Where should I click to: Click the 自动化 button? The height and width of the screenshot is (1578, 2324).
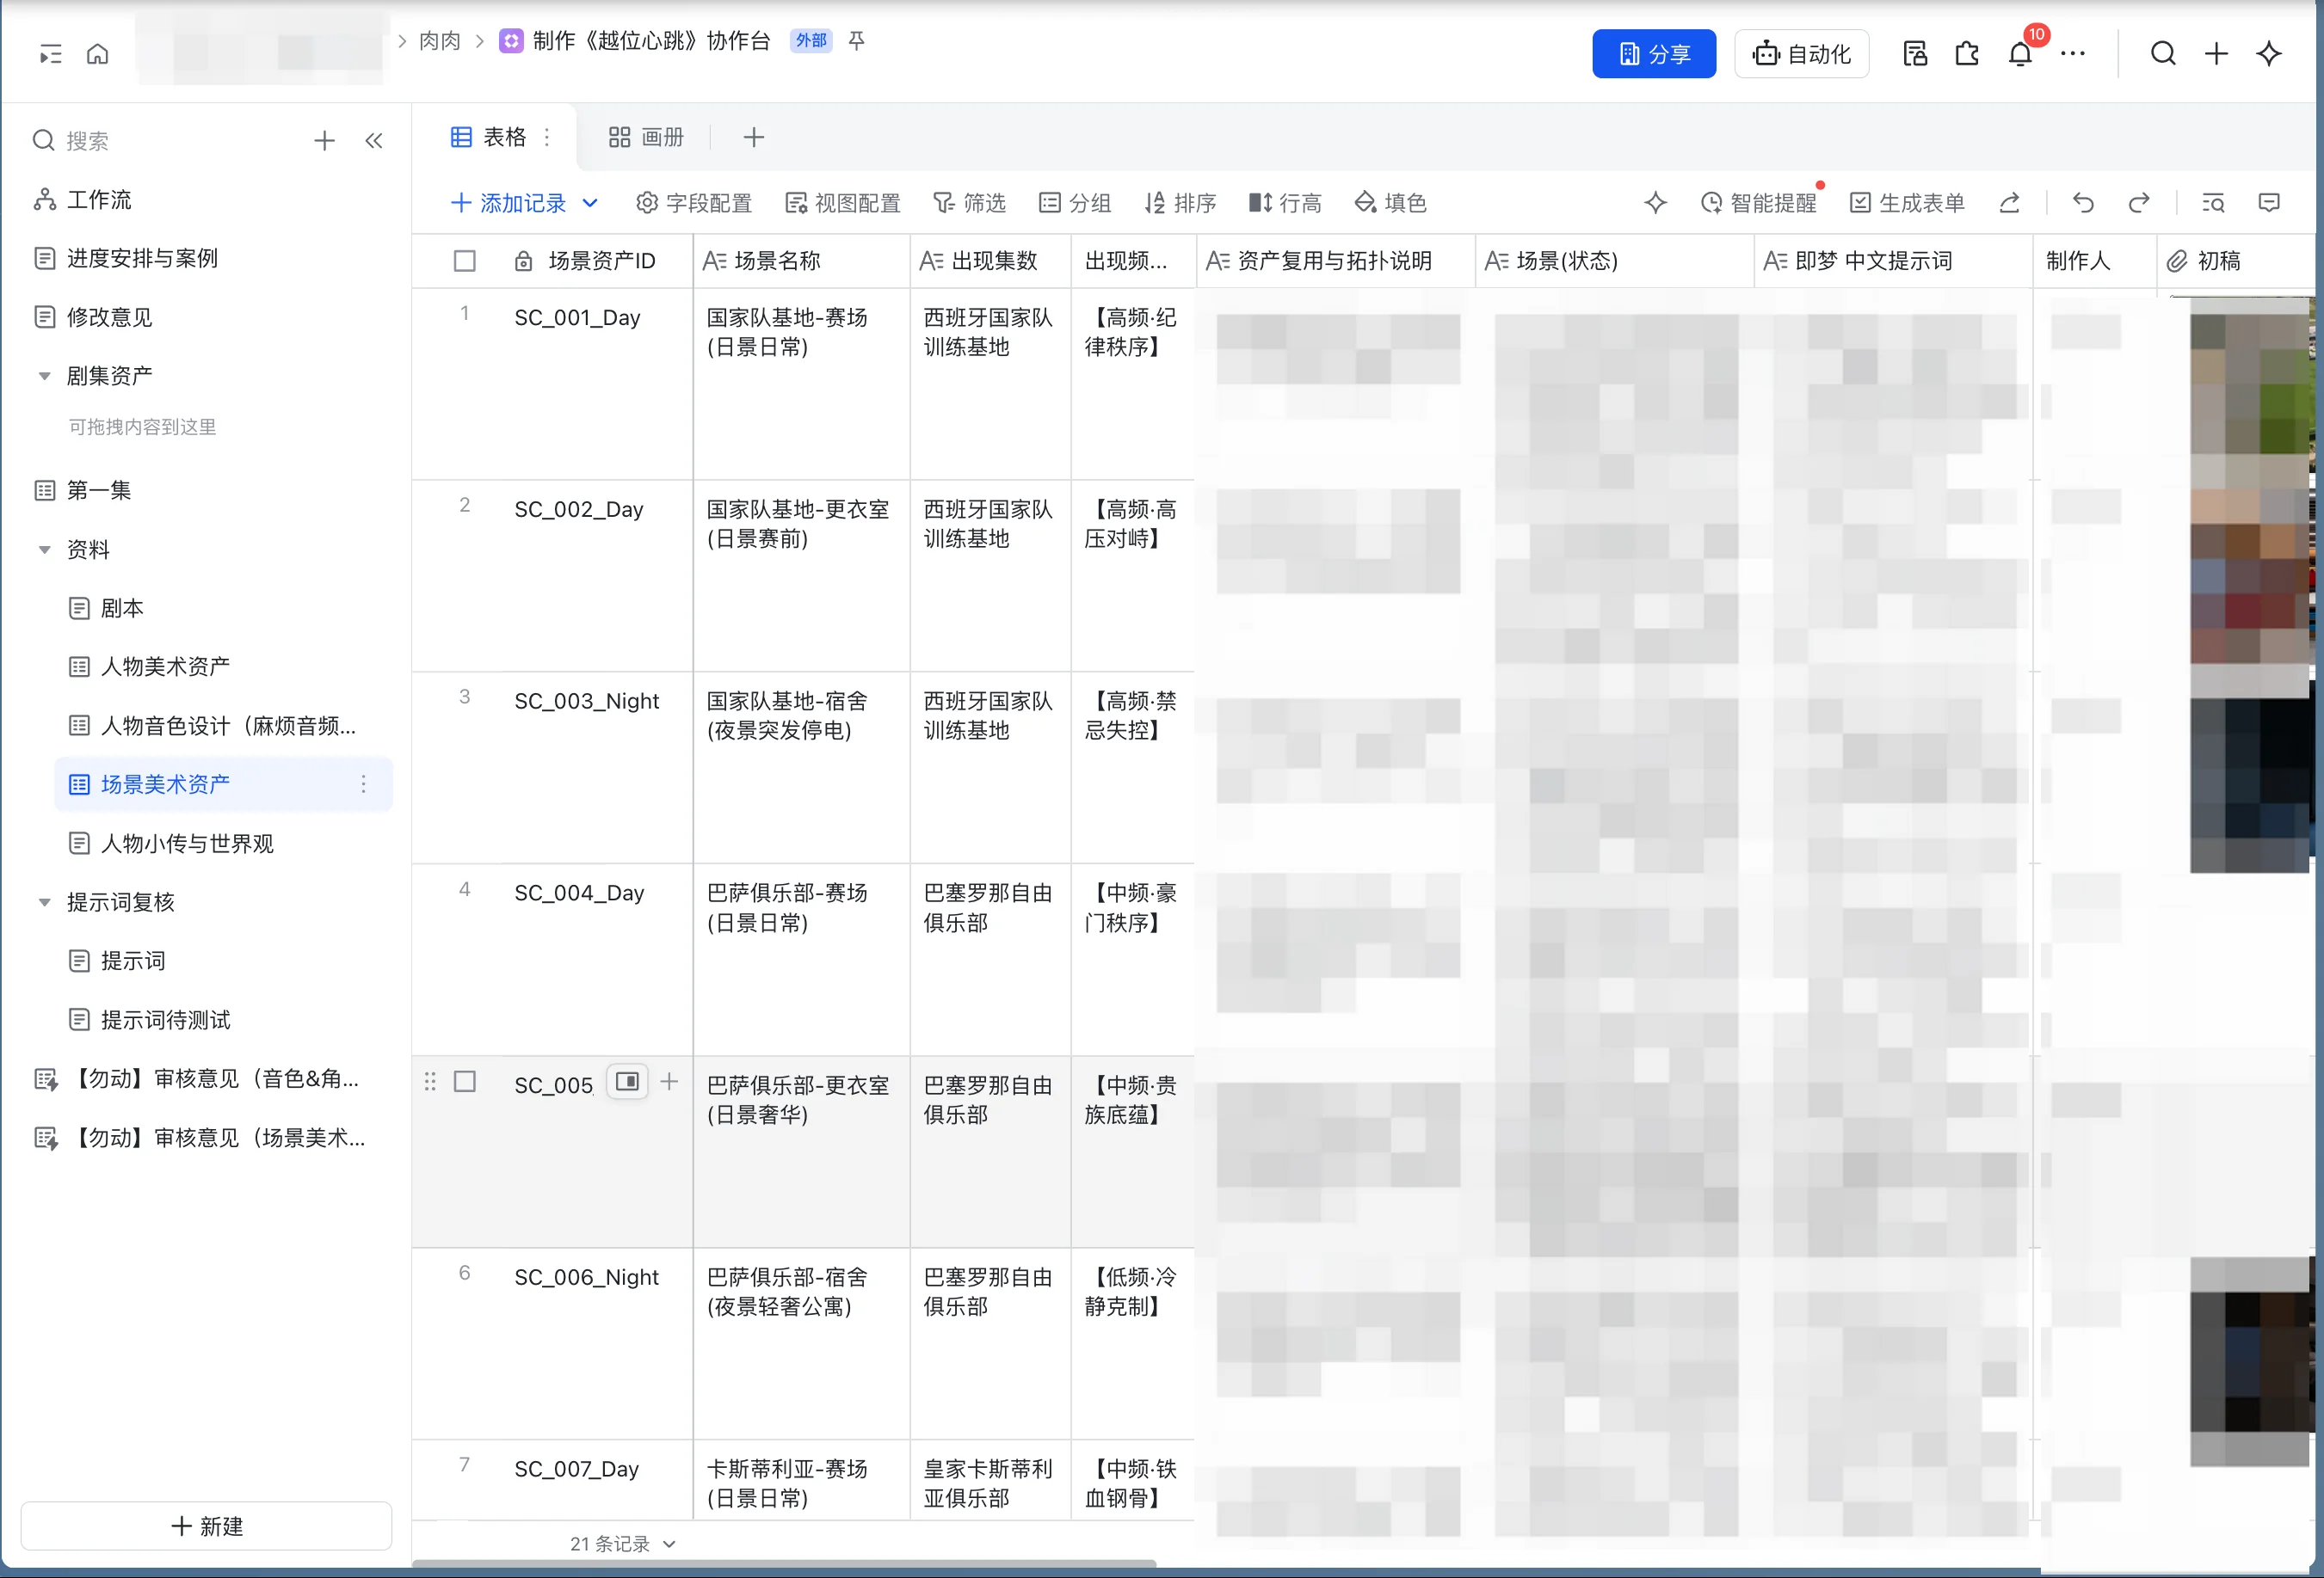point(1802,54)
